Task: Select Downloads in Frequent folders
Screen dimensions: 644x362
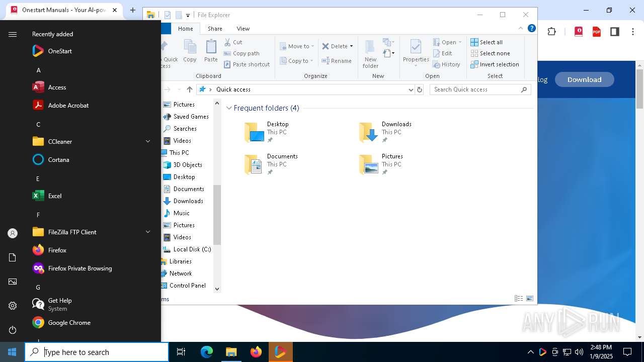Action: point(385,132)
